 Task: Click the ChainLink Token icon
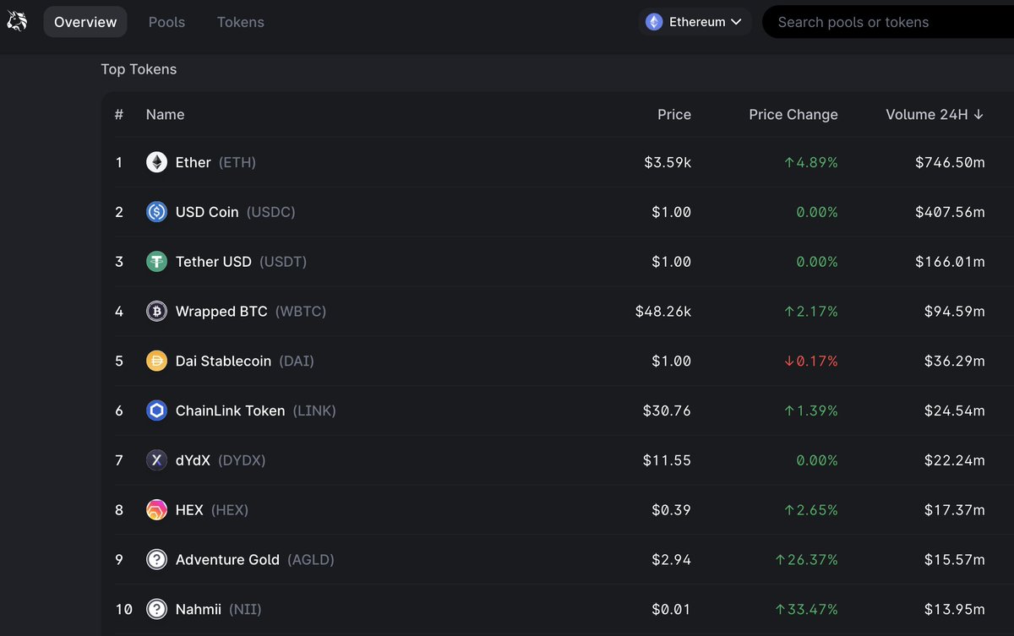click(x=156, y=411)
